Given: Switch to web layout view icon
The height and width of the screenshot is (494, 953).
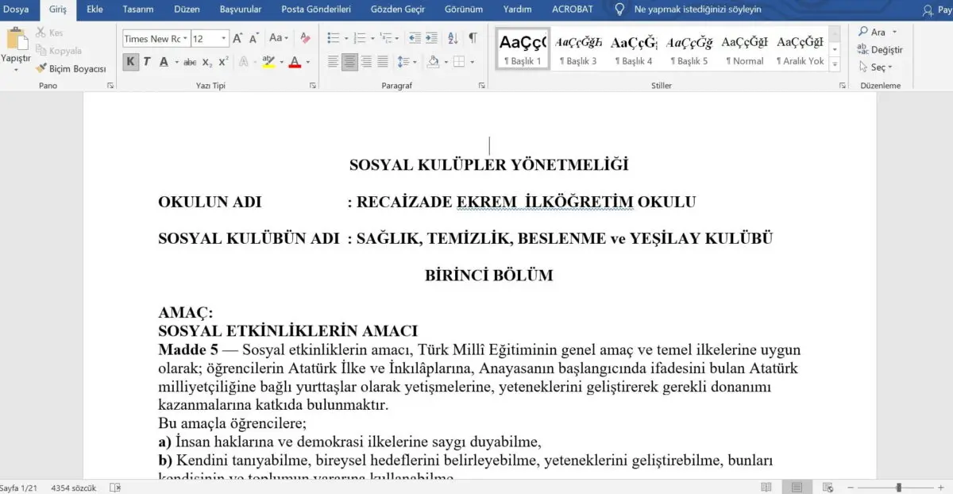Looking at the screenshot, I should (828, 488).
